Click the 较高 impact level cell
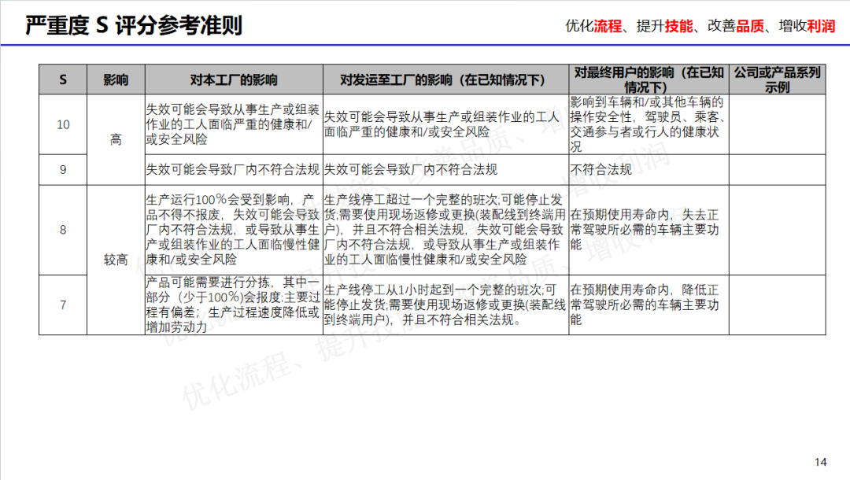This screenshot has height=480, width=850. (x=116, y=260)
